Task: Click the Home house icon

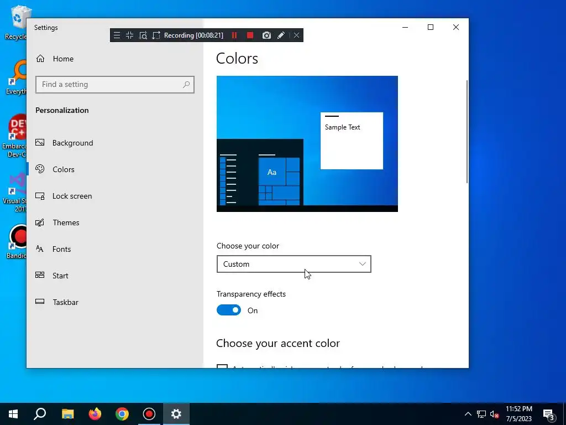Action: [40, 58]
